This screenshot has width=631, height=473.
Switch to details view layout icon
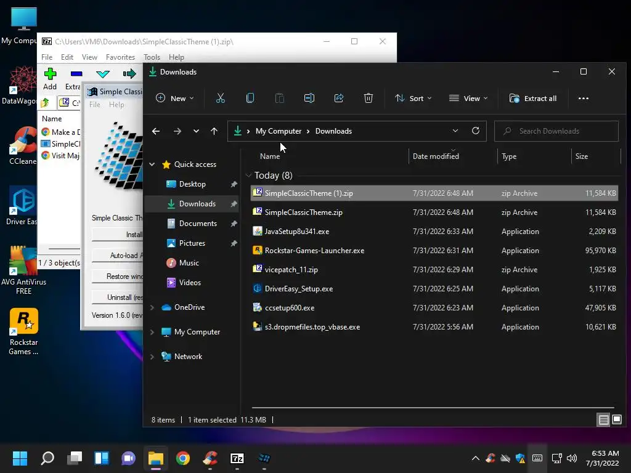pos(603,420)
